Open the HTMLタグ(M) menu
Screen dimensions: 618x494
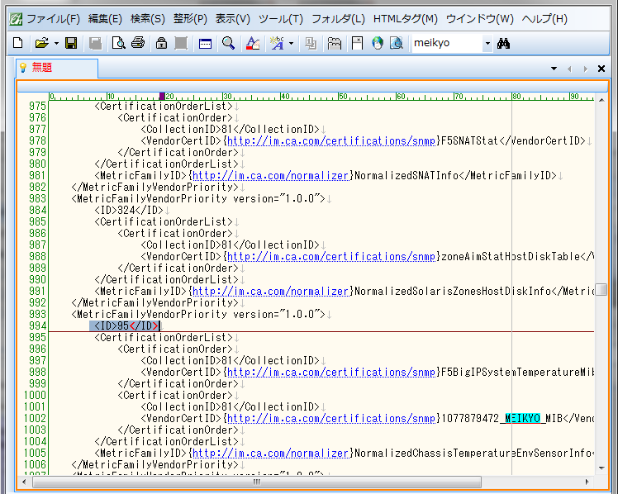tap(406, 19)
